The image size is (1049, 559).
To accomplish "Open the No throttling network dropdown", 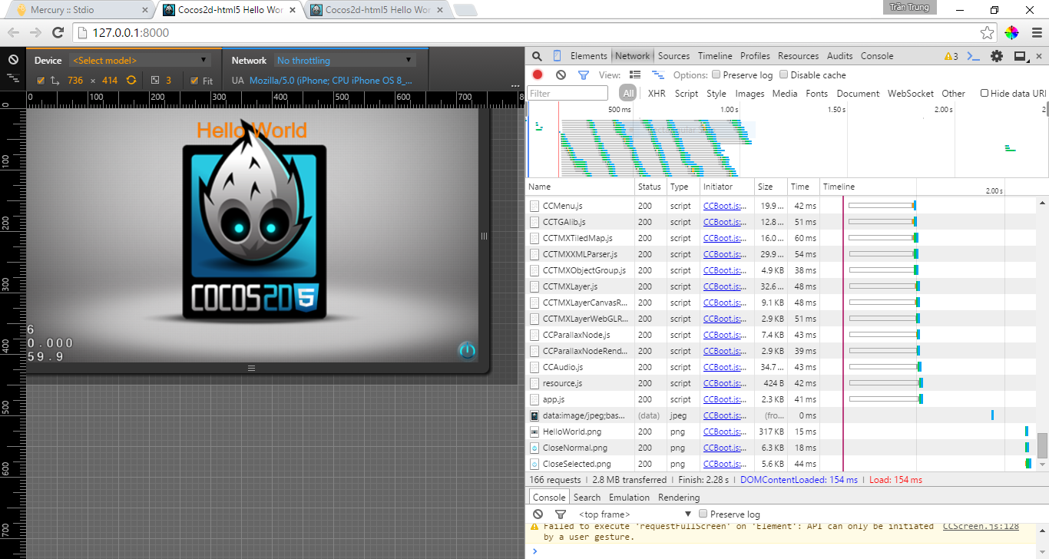I will (344, 60).
